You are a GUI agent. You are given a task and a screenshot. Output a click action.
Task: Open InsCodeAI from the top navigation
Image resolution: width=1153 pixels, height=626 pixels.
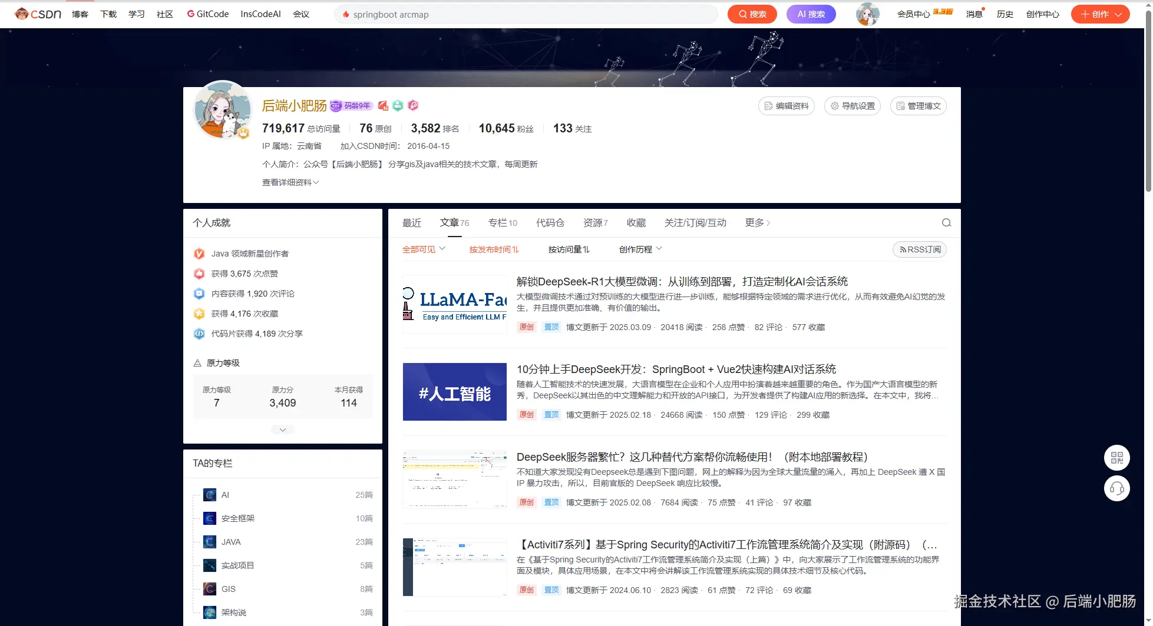[x=260, y=14]
